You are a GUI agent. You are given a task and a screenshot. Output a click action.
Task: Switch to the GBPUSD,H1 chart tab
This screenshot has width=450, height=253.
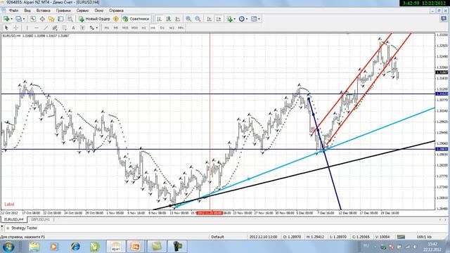point(40,219)
